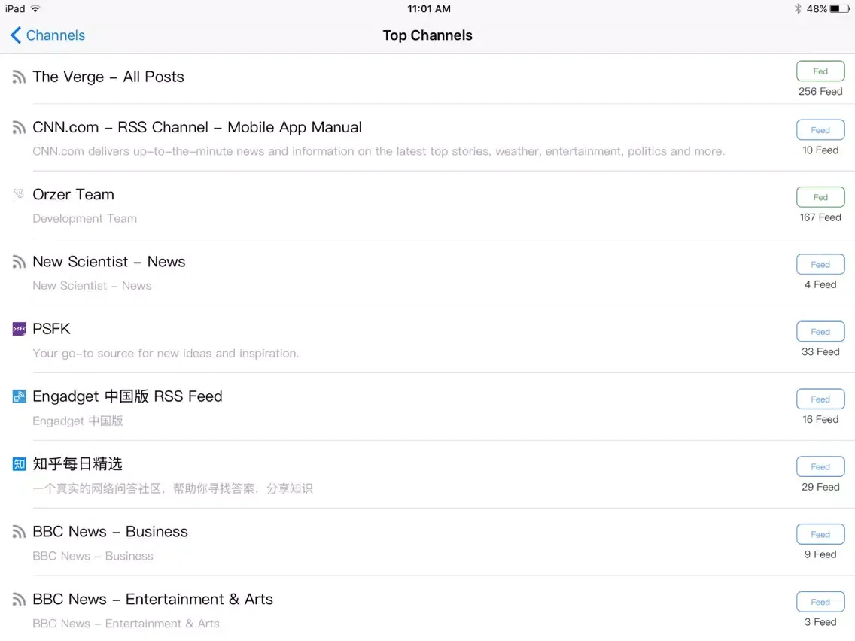This screenshot has height=641, width=855.
Task: Go back to Channels
Action: tap(47, 35)
